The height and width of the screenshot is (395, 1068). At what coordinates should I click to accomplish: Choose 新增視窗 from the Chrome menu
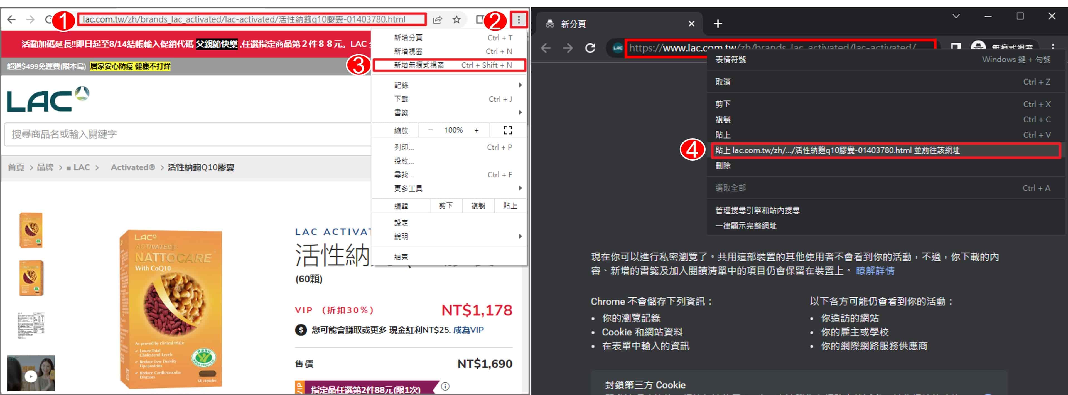(x=449, y=51)
